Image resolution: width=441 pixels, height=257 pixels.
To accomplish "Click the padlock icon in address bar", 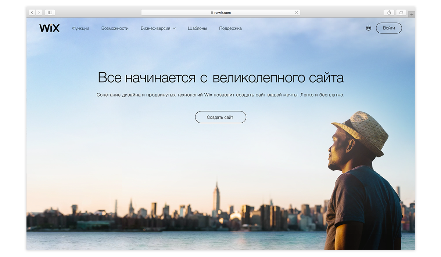I will pyautogui.click(x=212, y=12).
